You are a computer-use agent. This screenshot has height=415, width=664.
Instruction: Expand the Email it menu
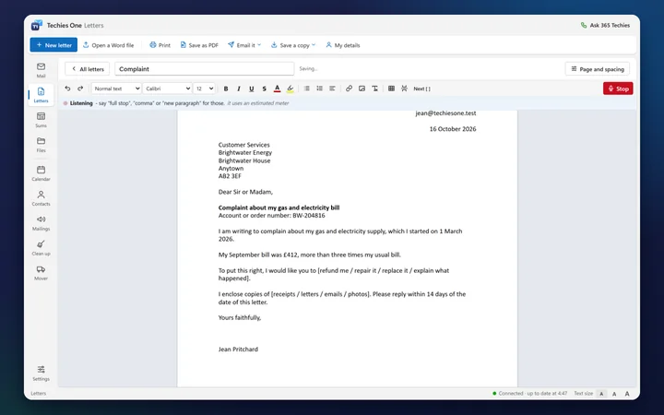[244, 45]
